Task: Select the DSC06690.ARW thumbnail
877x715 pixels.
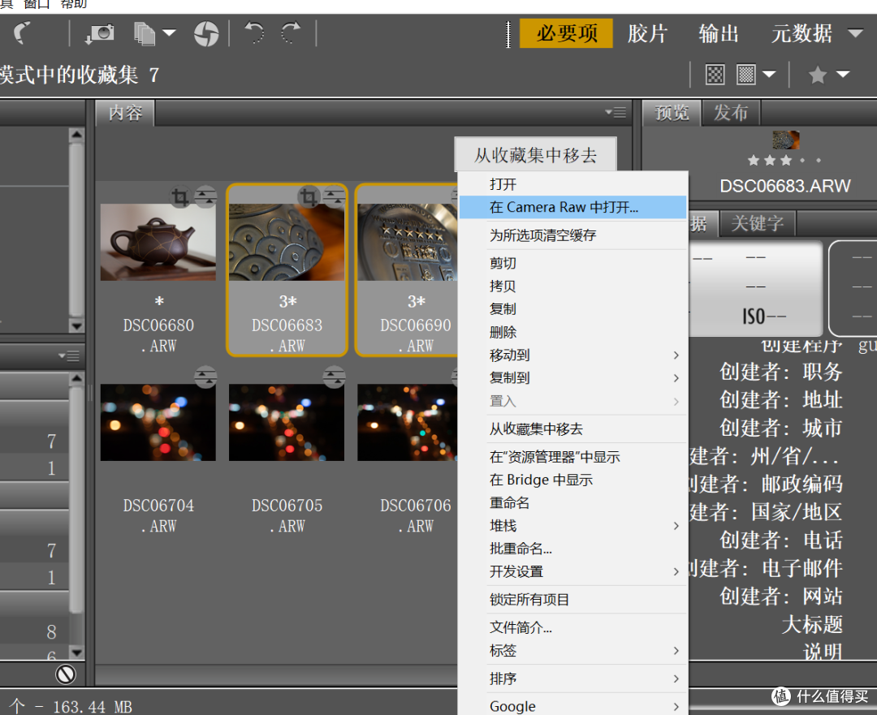Action: (x=408, y=242)
